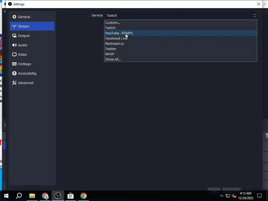Open the Accessibility settings section

tap(32, 73)
